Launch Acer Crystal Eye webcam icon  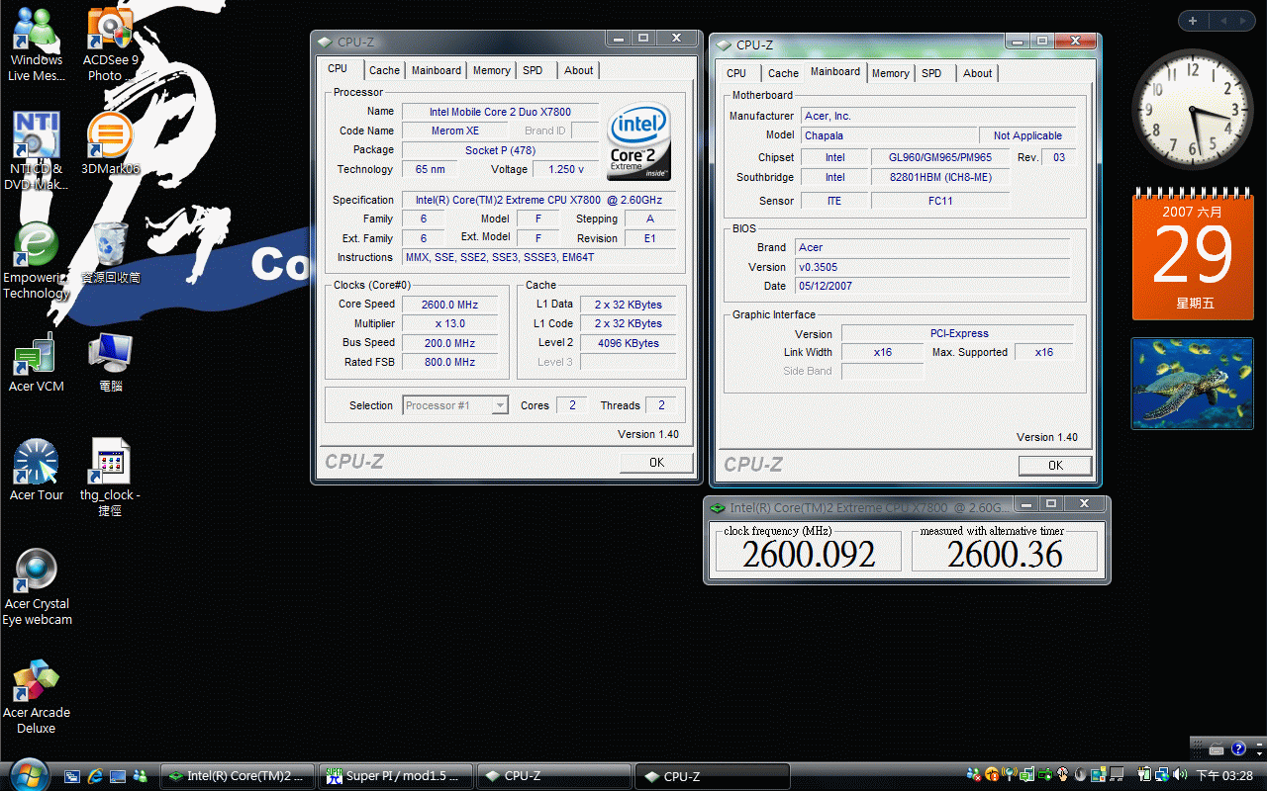pos(37,587)
